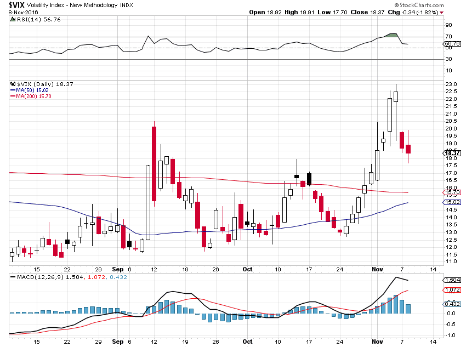Click the Sep label on the price date axis
Screen dimensions: 466x347
(118, 269)
